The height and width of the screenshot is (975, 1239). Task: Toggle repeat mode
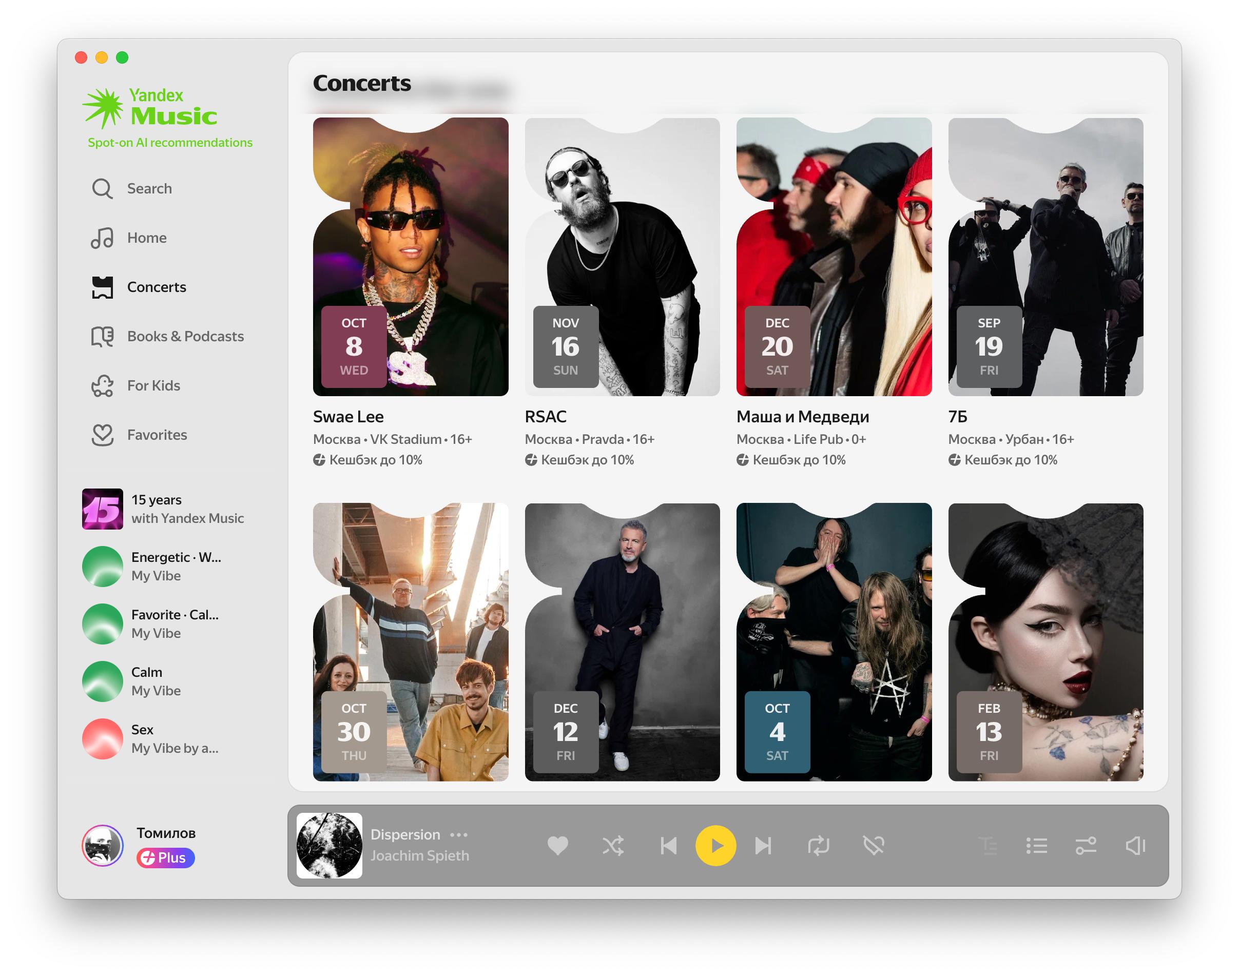(818, 845)
